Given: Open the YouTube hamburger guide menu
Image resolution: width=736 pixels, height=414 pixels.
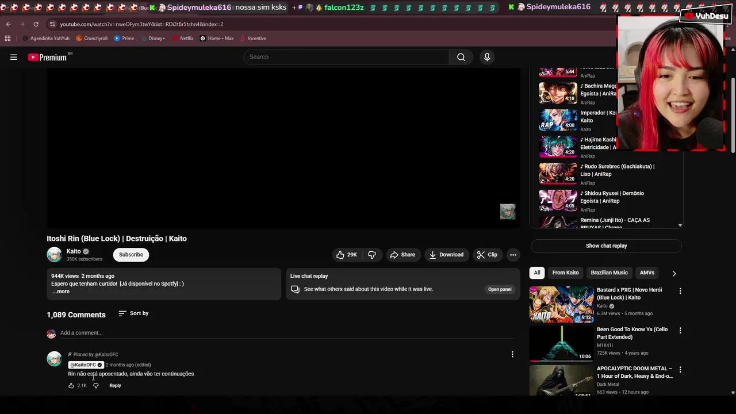Looking at the screenshot, I should [x=14, y=57].
